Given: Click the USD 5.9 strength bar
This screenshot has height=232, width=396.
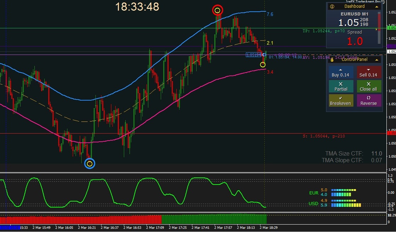Looking at the screenshot, I should click(346, 205).
